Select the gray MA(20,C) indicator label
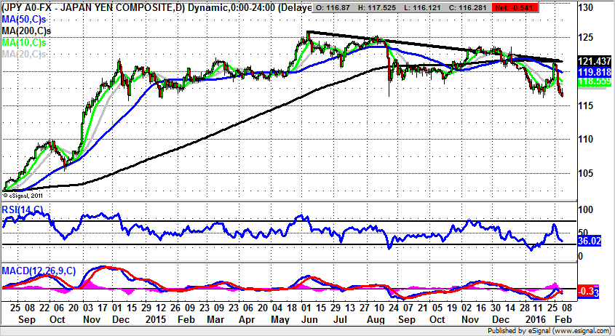The height and width of the screenshot is (336, 615). point(23,54)
